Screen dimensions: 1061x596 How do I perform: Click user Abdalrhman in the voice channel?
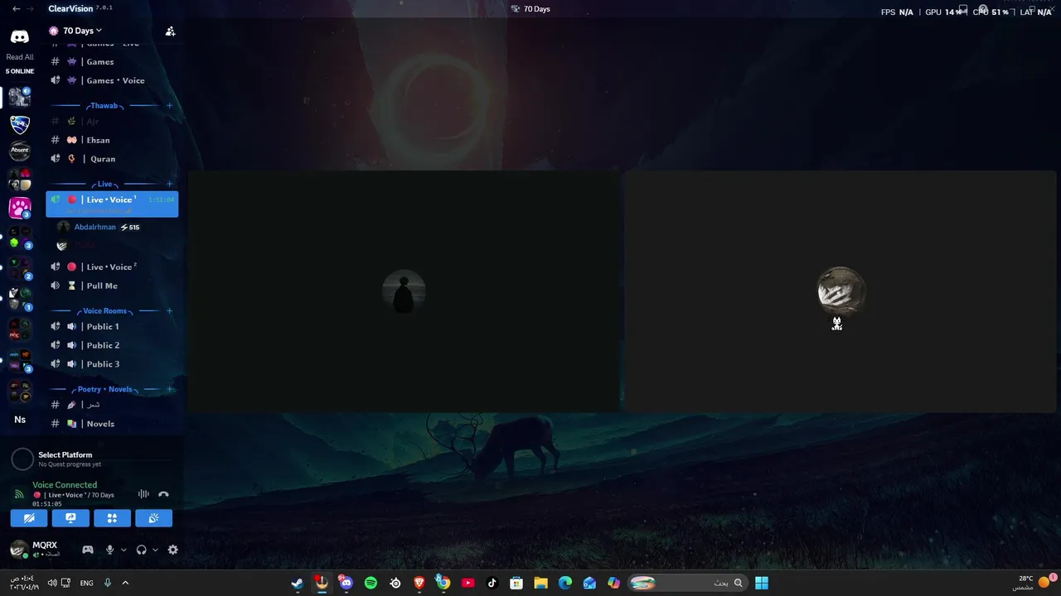(95, 227)
